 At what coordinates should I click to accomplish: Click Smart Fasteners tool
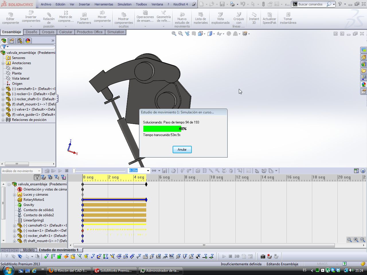84,18
